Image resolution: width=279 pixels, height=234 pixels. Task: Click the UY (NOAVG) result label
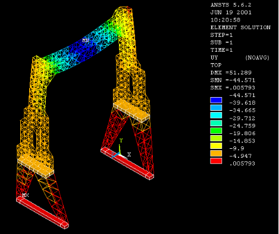(x=240, y=58)
